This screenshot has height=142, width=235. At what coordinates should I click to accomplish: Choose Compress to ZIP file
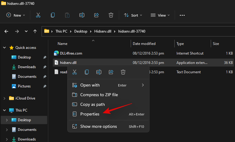[x=99, y=95]
